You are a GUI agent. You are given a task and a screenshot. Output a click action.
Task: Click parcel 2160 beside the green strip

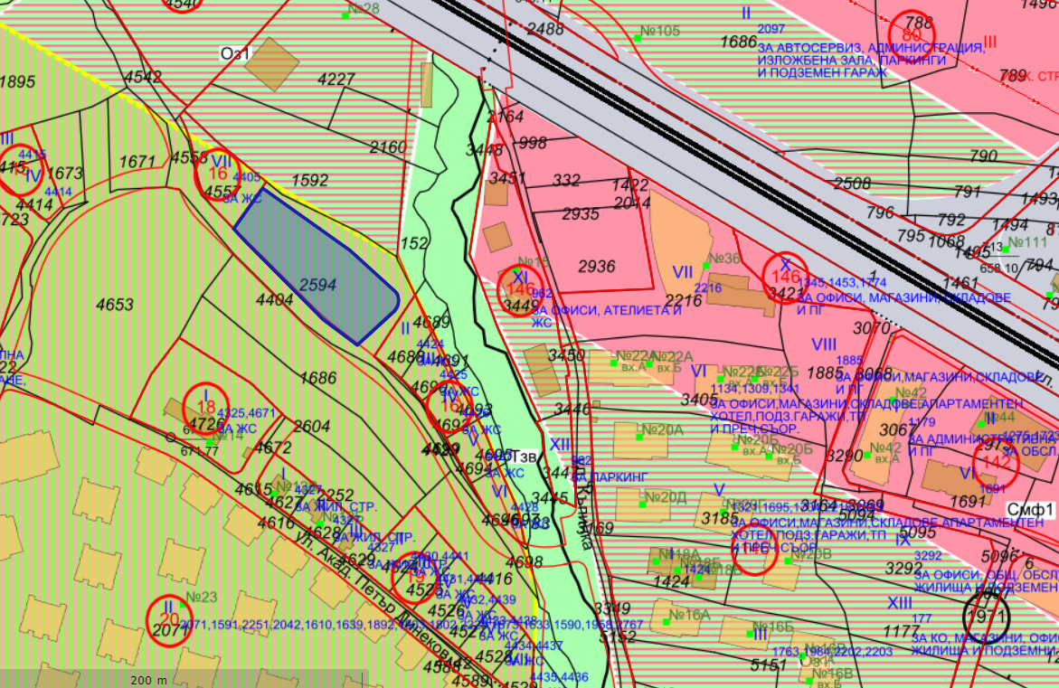point(388,147)
